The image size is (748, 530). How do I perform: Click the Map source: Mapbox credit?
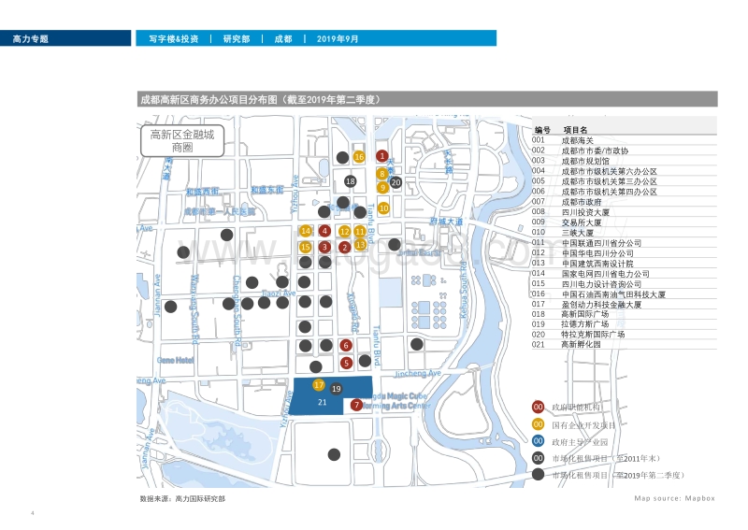(x=674, y=498)
